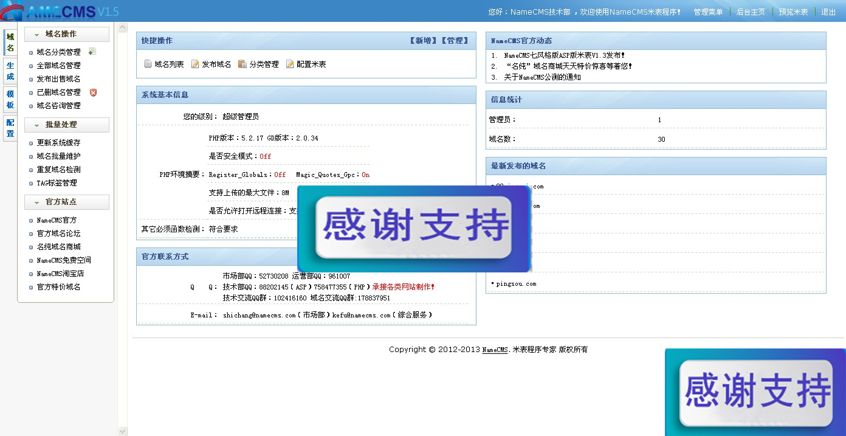Click the 配置米表 edit icon
This screenshot has width=846, height=436.
coord(290,64)
